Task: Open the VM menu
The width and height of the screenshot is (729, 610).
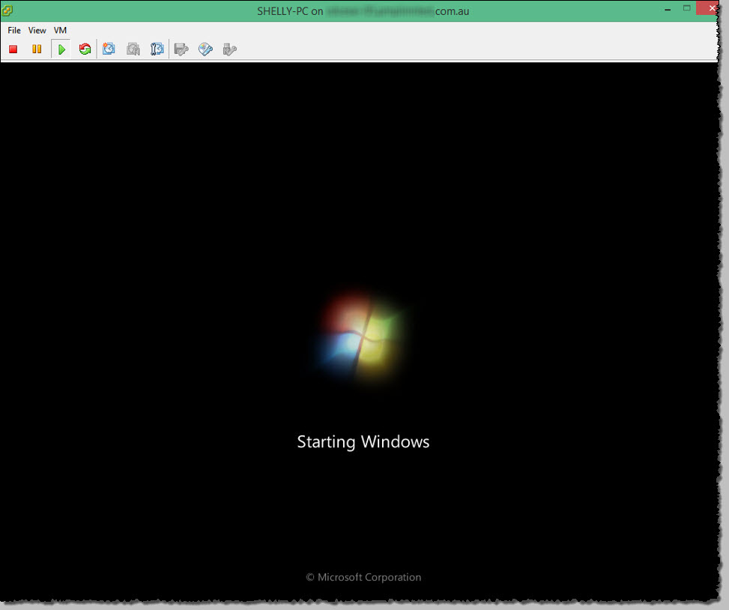Action: (61, 30)
